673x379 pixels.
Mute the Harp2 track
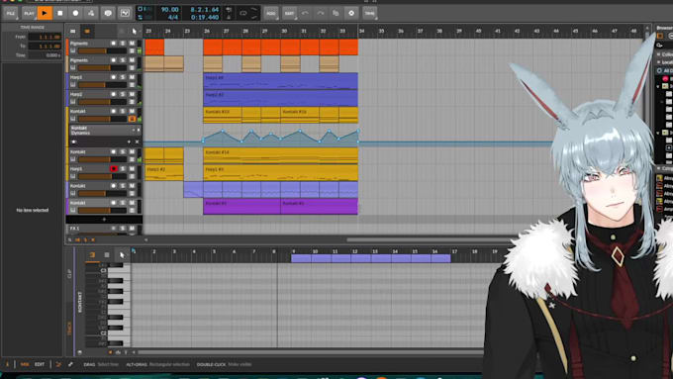tap(132, 94)
